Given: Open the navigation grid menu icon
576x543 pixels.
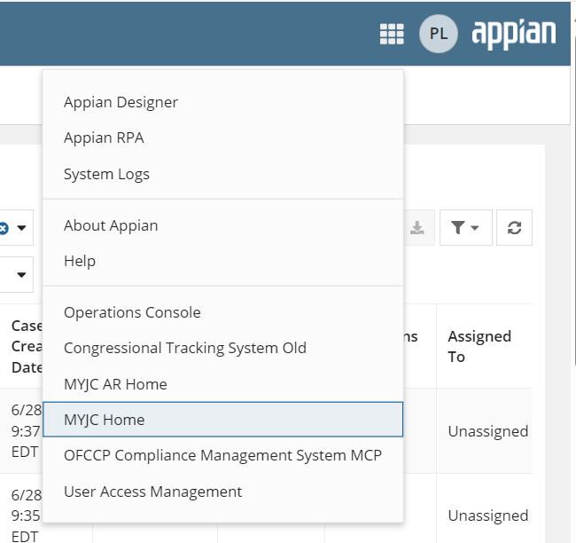Looking at the screenshot, I should [392, 34].
